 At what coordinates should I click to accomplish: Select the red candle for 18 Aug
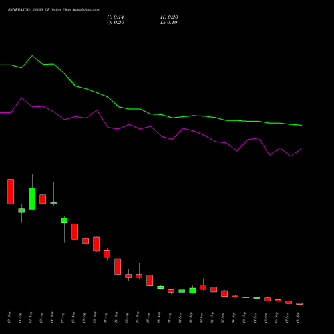pyautogui.click(x=75, y=232)
